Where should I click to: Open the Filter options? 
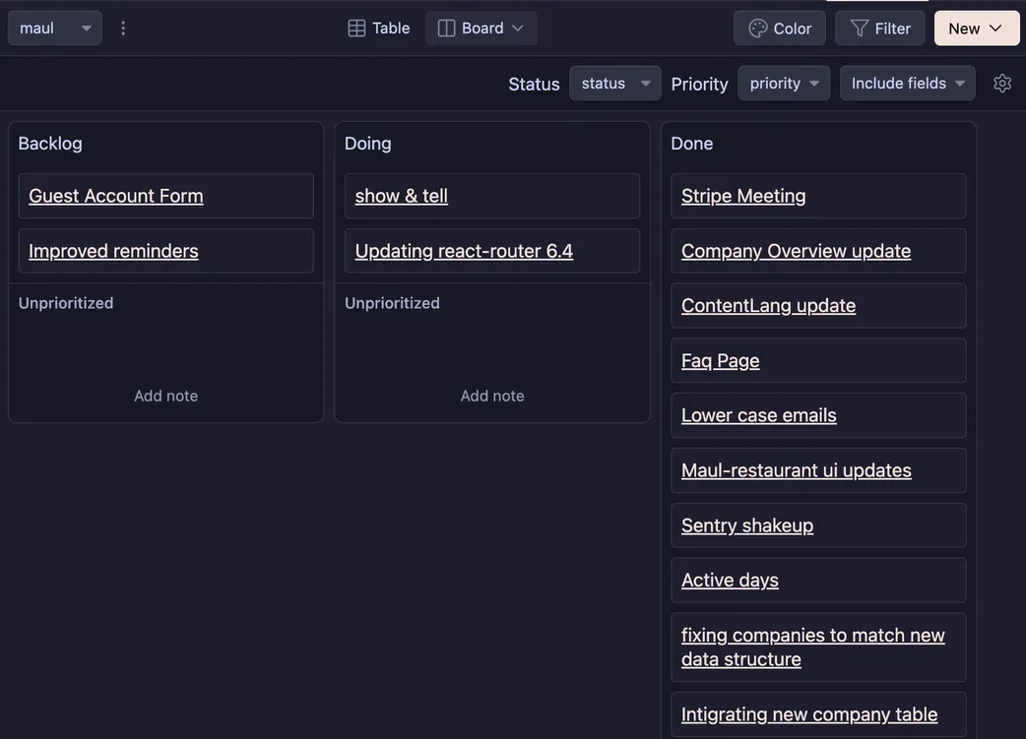(880, 28)
